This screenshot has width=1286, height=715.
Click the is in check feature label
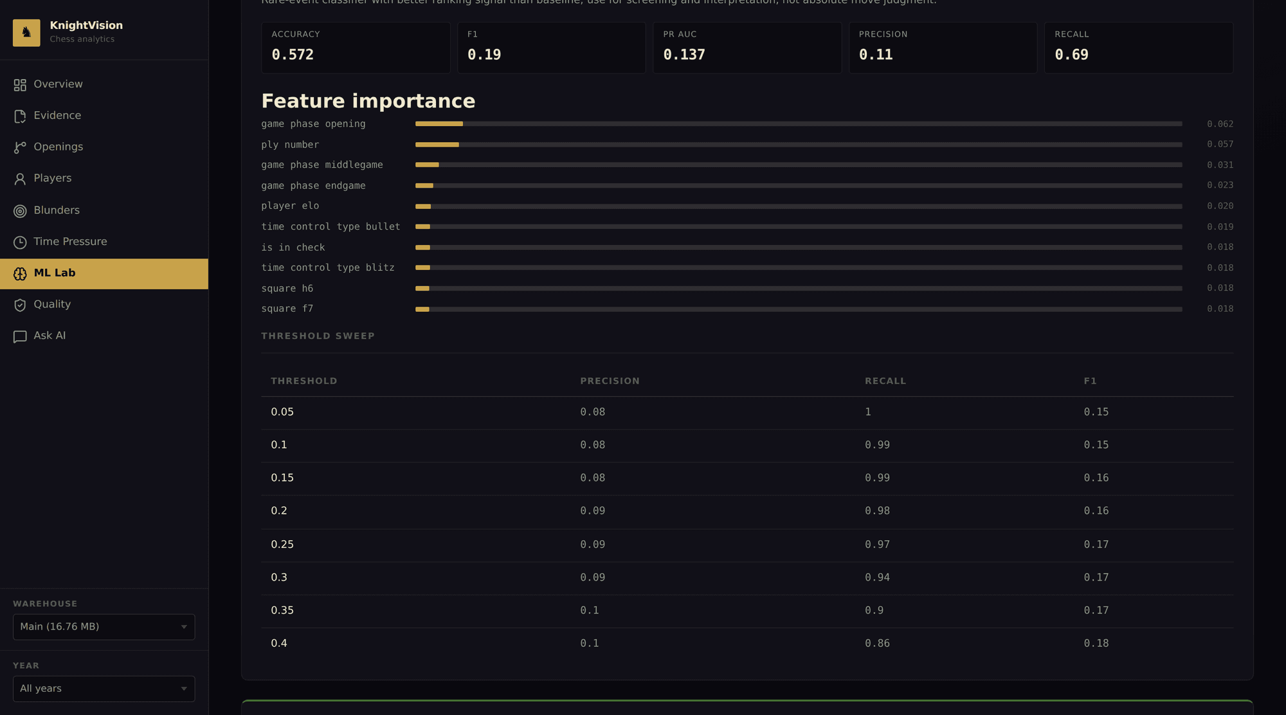pyautogui.click(x=293, y=248)
